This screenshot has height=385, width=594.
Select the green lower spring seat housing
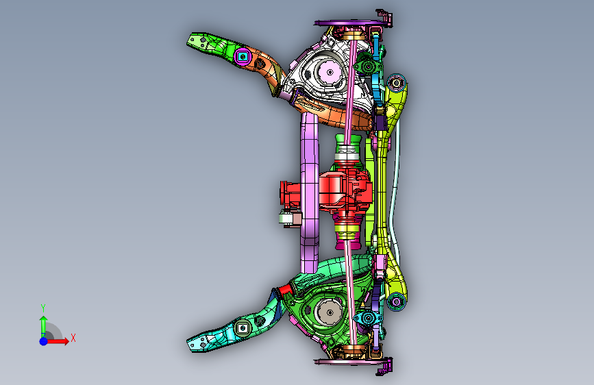click(329, 312)
